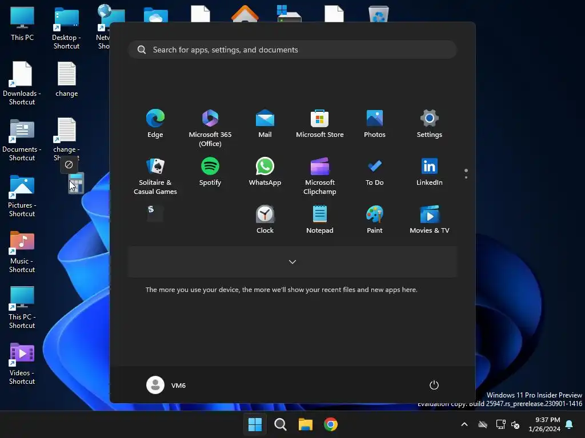The width and height of the screenshot is (585, 438).
Task: Select Documents - Shortcut desktop icon
Action: point(22,140)
